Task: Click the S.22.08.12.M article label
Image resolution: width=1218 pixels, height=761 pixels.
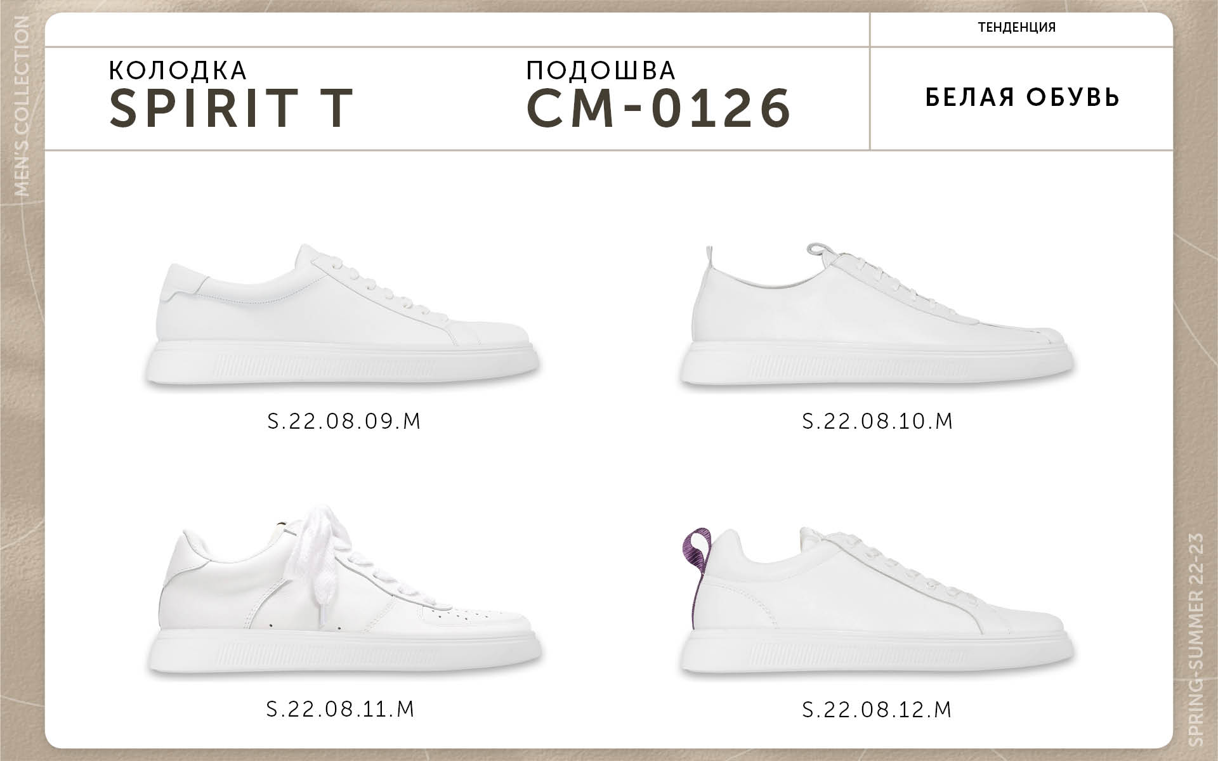Action: 877,708
